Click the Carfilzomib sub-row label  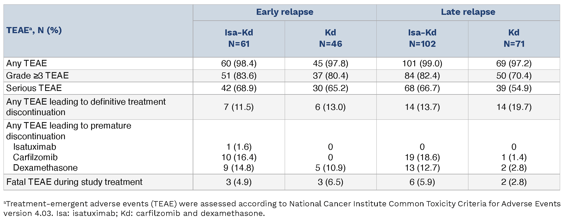[x=35, y=157]
